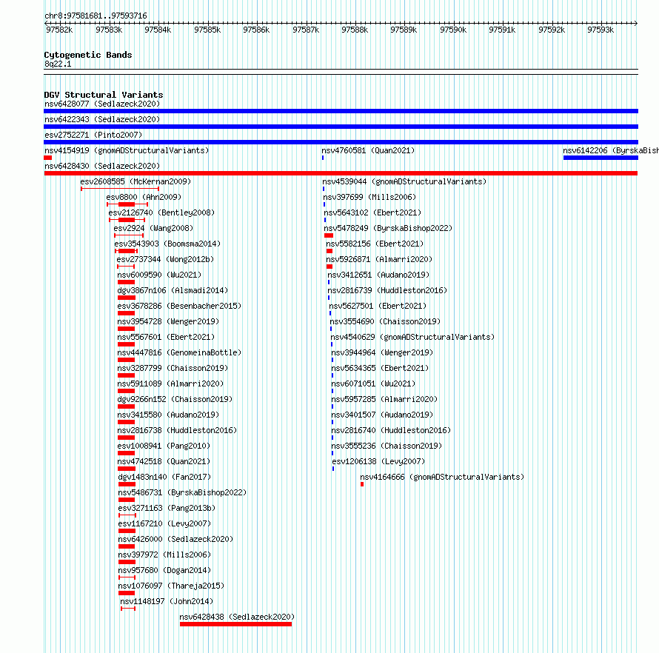Open variant nsv6142206 label at right edge
Screen dimensions: 659x653
tap(611, 150)
